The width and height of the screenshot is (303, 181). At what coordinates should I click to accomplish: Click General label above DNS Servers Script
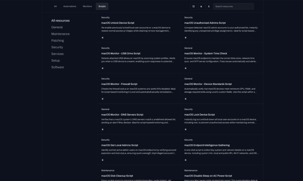105,109
